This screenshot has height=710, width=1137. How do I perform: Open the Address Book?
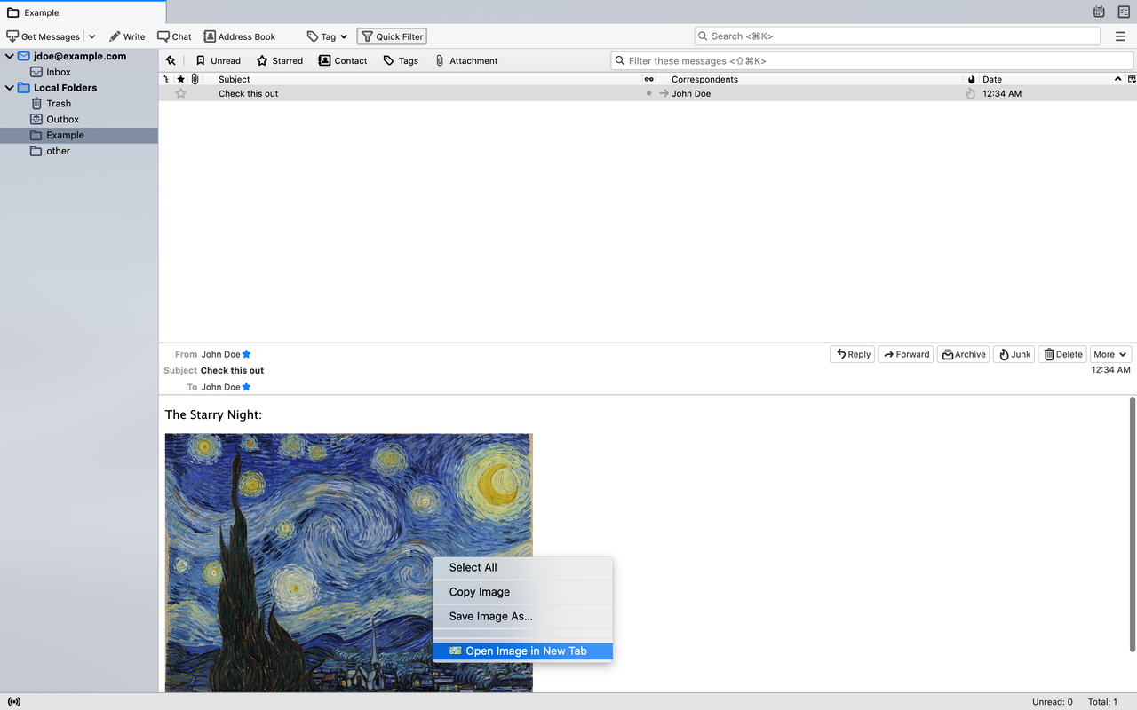(x=240, y=36)
